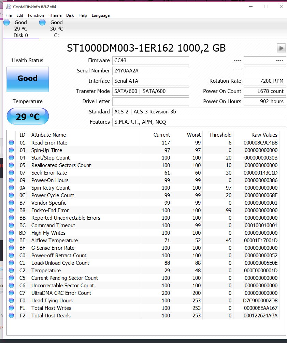This screenshot has height=343, width=287.
Task: Click the C: drive blue status orb
Action: click(x=42, y=23)
